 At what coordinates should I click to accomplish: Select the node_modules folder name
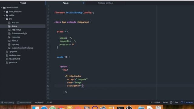pyautogui.click(x=15, y=12)
